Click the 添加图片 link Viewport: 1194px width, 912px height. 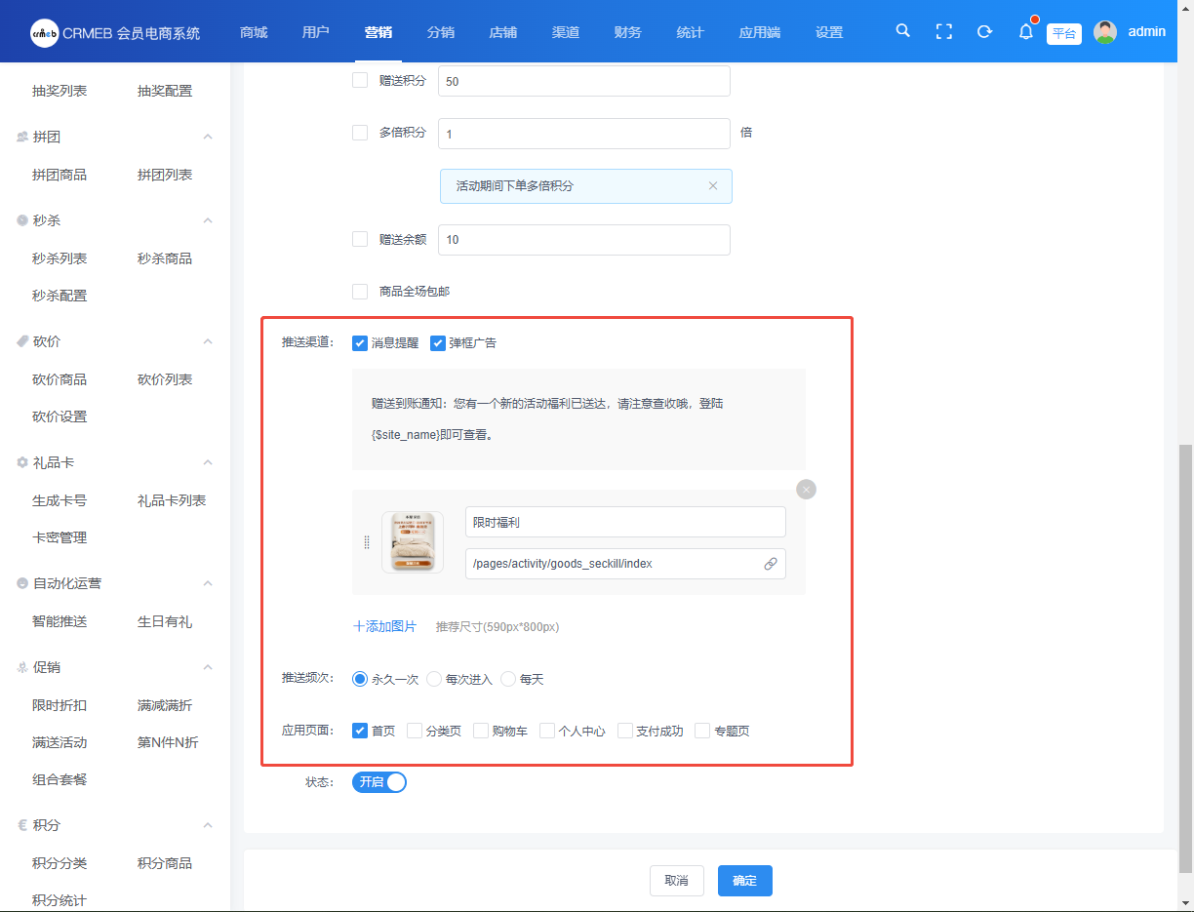pyautogui.click(x=384, y=626)
